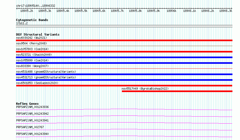Click the 18905.6k ruler tick label
Viewport: 240px width, 140px height.
pos(99,11)
